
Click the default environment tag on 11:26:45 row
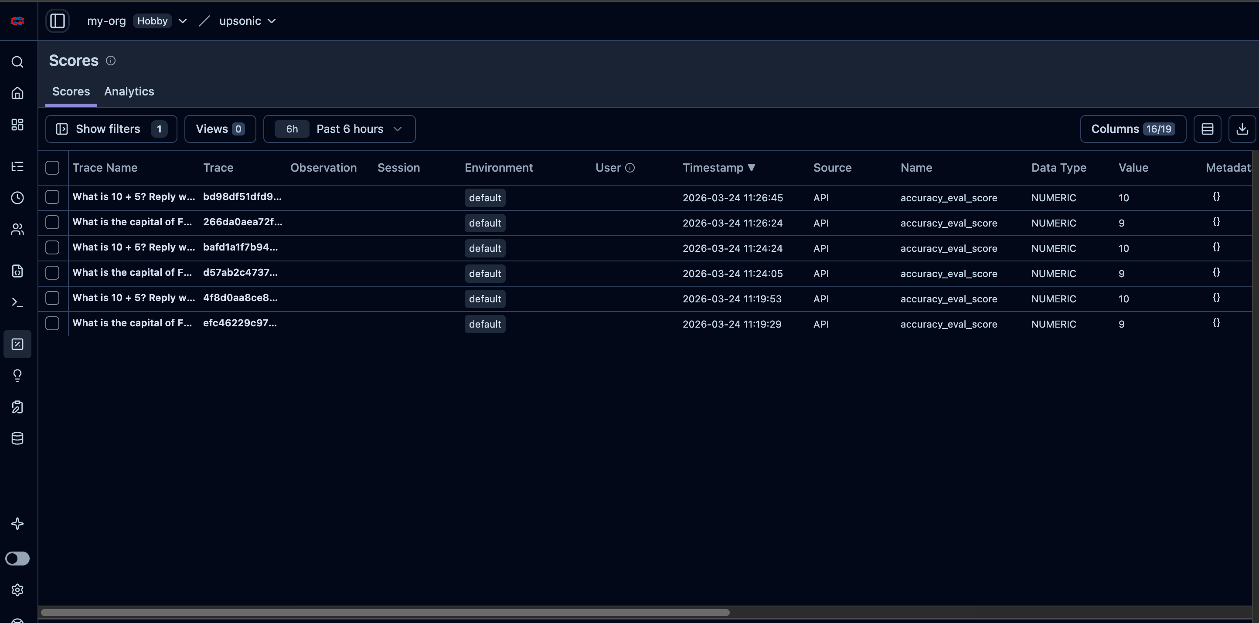[x=485, y=198]
